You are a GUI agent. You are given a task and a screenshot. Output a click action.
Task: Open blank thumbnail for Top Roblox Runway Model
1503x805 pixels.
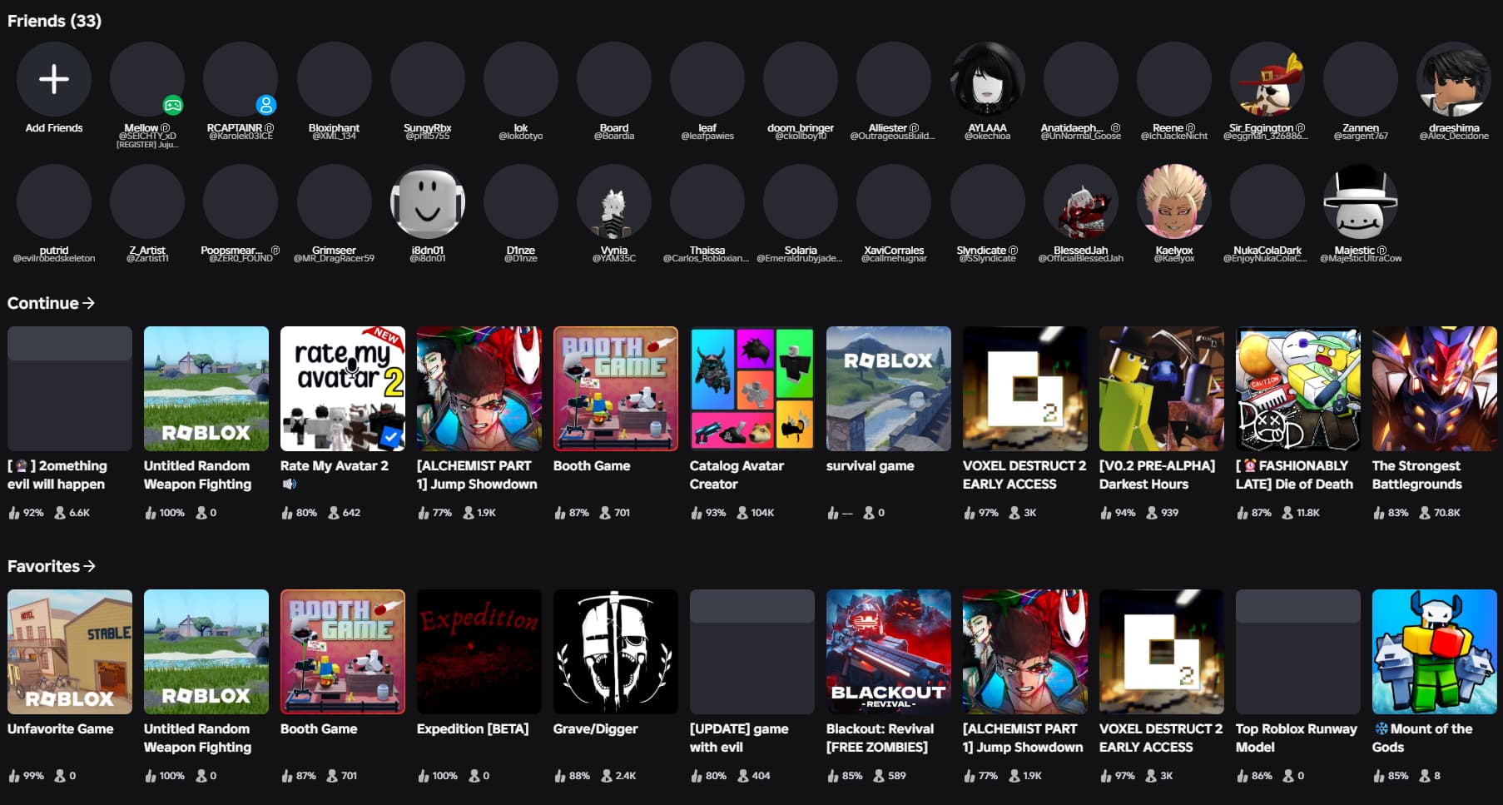pos(1298,652)
